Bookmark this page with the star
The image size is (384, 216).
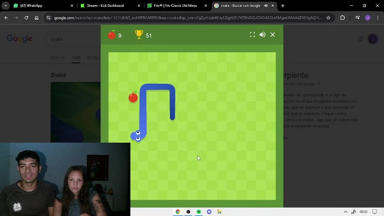tap(328, 18)
